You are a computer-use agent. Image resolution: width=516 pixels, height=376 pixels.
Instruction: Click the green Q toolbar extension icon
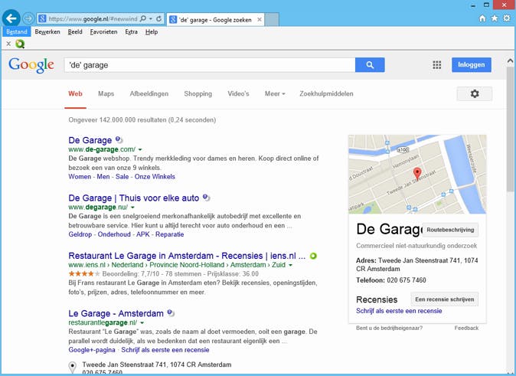point(20,44)
